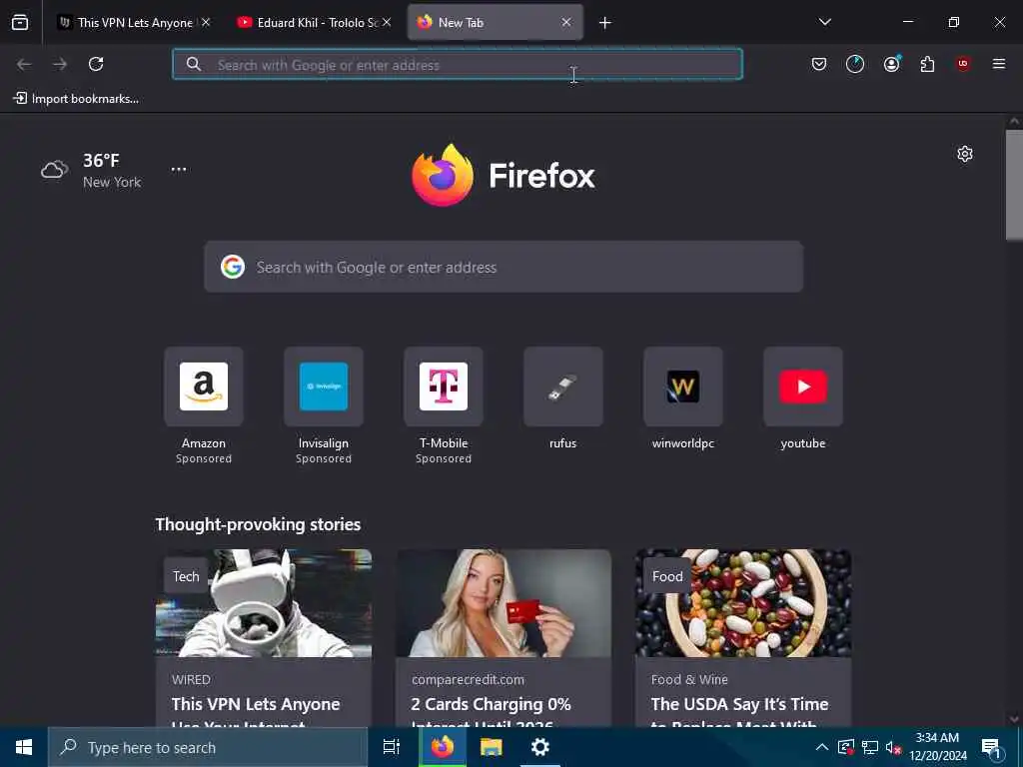Open the Food & Wine beans story image
This screenshot has width=1023, height=767.
coord(743,602)
